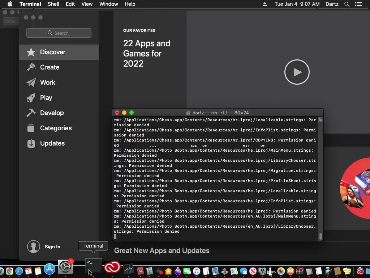
Task: Open Chrome from the Dock
Action: point(10,271)
